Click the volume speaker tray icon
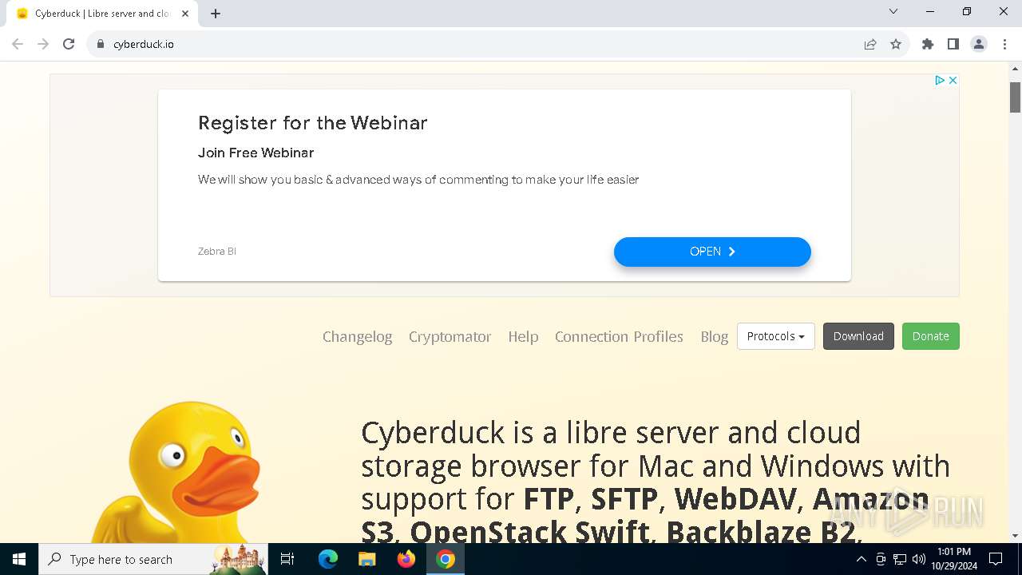 coord(919,559)
